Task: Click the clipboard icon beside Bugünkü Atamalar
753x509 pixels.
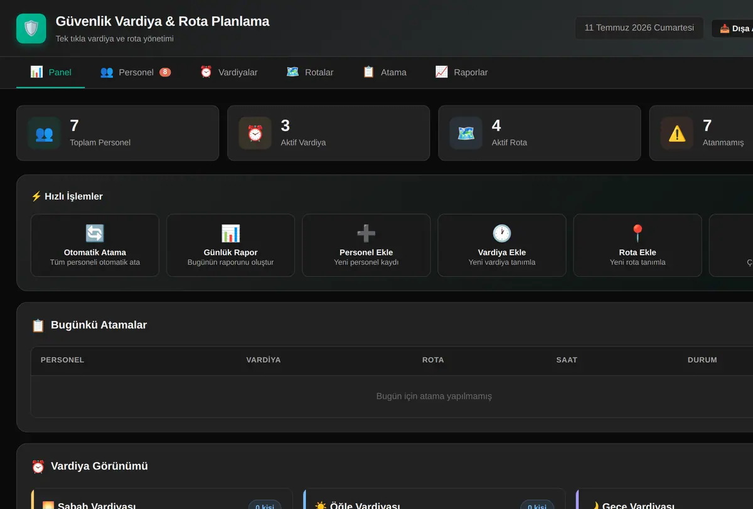Action: tap(38, 325)
